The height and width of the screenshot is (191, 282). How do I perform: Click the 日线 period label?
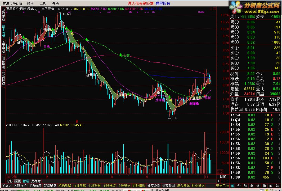pos(223,177)
